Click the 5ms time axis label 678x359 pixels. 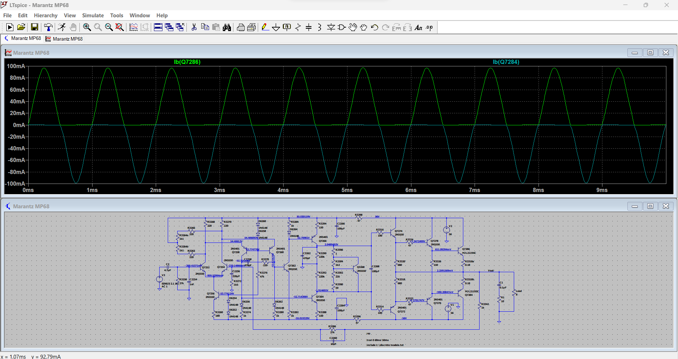click(x=347, y=190)
